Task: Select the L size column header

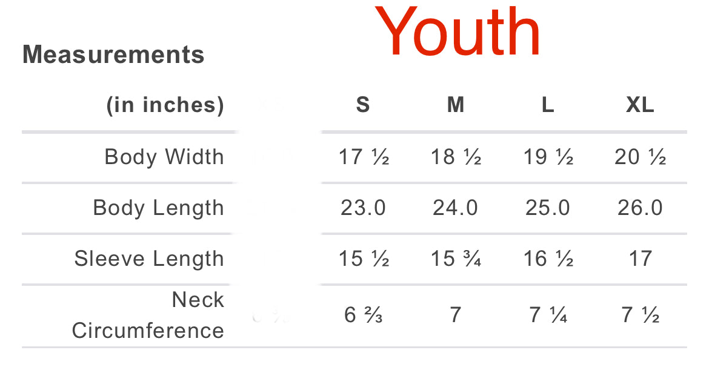Action: click(547, 105)
